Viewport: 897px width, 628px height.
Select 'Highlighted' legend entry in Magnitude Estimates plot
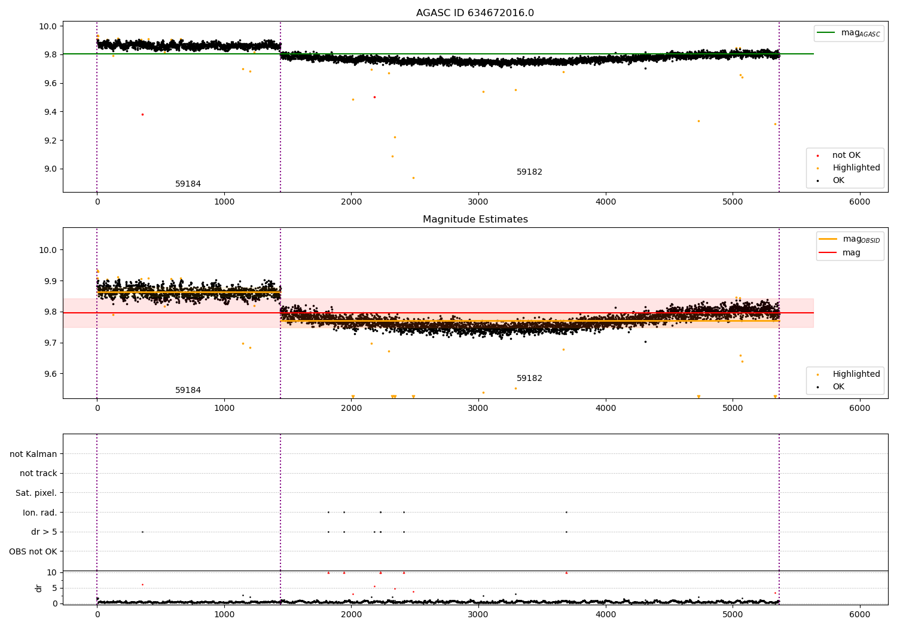coord(856,374)
